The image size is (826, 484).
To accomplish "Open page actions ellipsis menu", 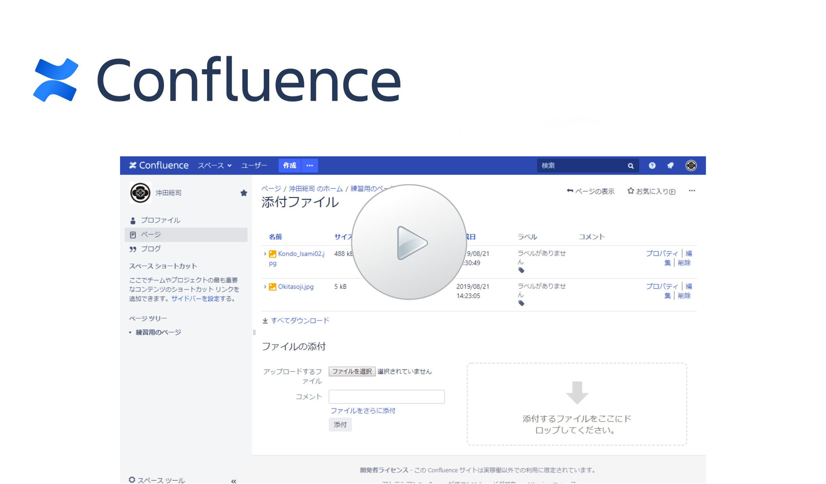I will [692, 190].
